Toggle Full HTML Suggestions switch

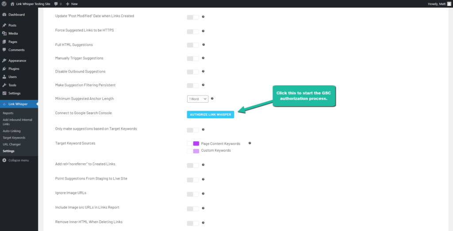coord(193,45)
